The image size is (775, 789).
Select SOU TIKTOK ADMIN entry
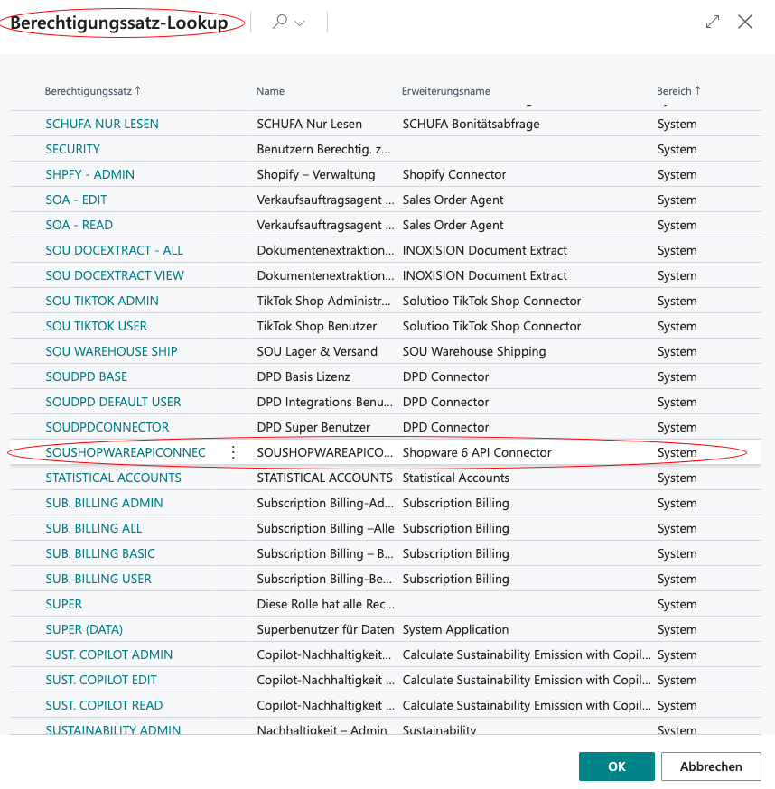[102, 301]
